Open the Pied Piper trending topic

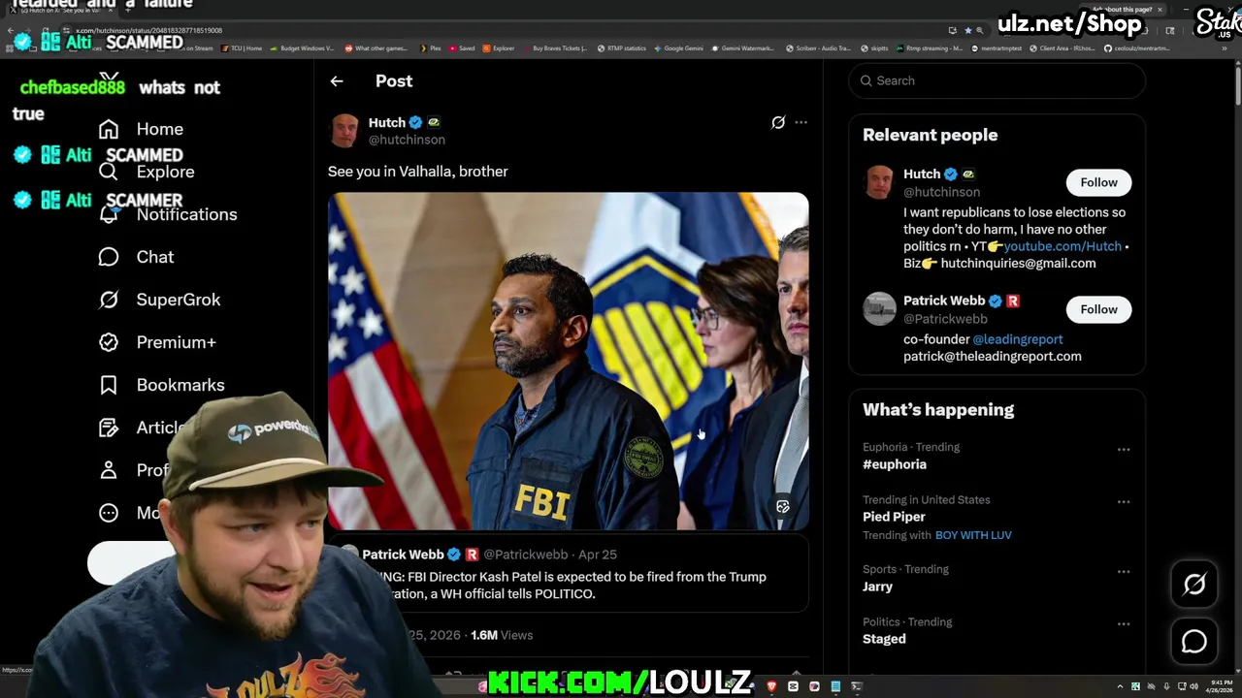pyautogui.click(x=894, y=517)
